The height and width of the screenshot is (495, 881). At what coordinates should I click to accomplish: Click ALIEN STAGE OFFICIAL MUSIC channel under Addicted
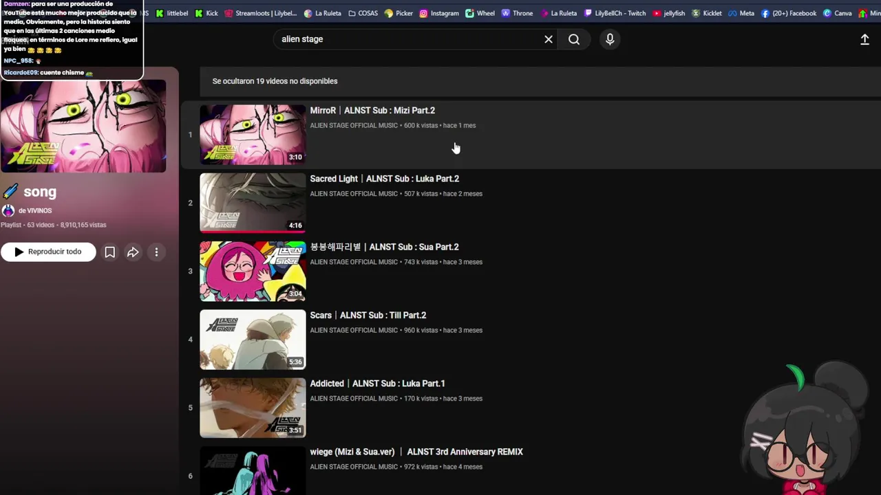[354, 399]
